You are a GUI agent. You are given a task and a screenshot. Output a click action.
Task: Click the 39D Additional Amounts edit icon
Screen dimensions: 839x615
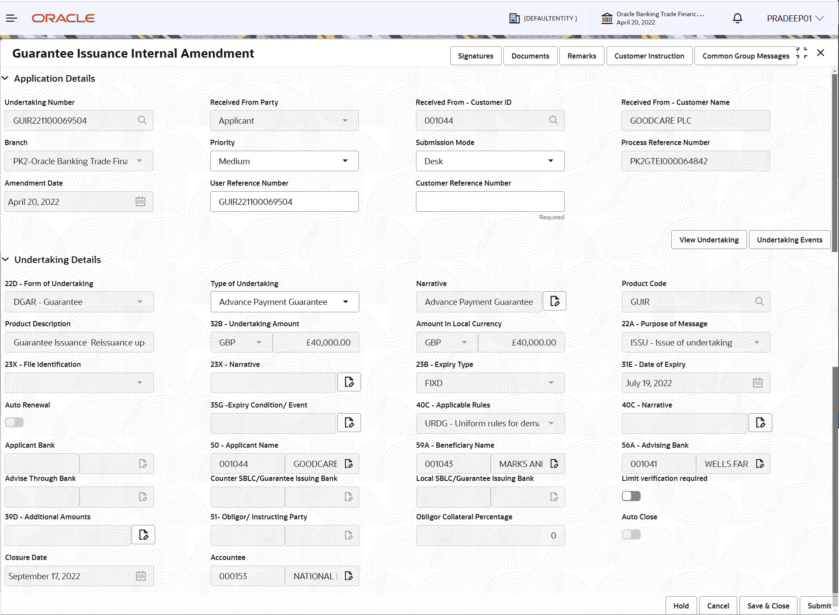[x=143, y=535]
